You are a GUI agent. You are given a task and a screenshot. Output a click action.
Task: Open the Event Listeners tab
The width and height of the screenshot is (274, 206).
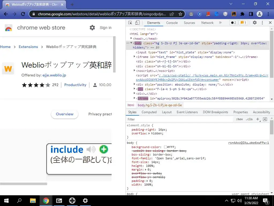[x=187, y=112]
